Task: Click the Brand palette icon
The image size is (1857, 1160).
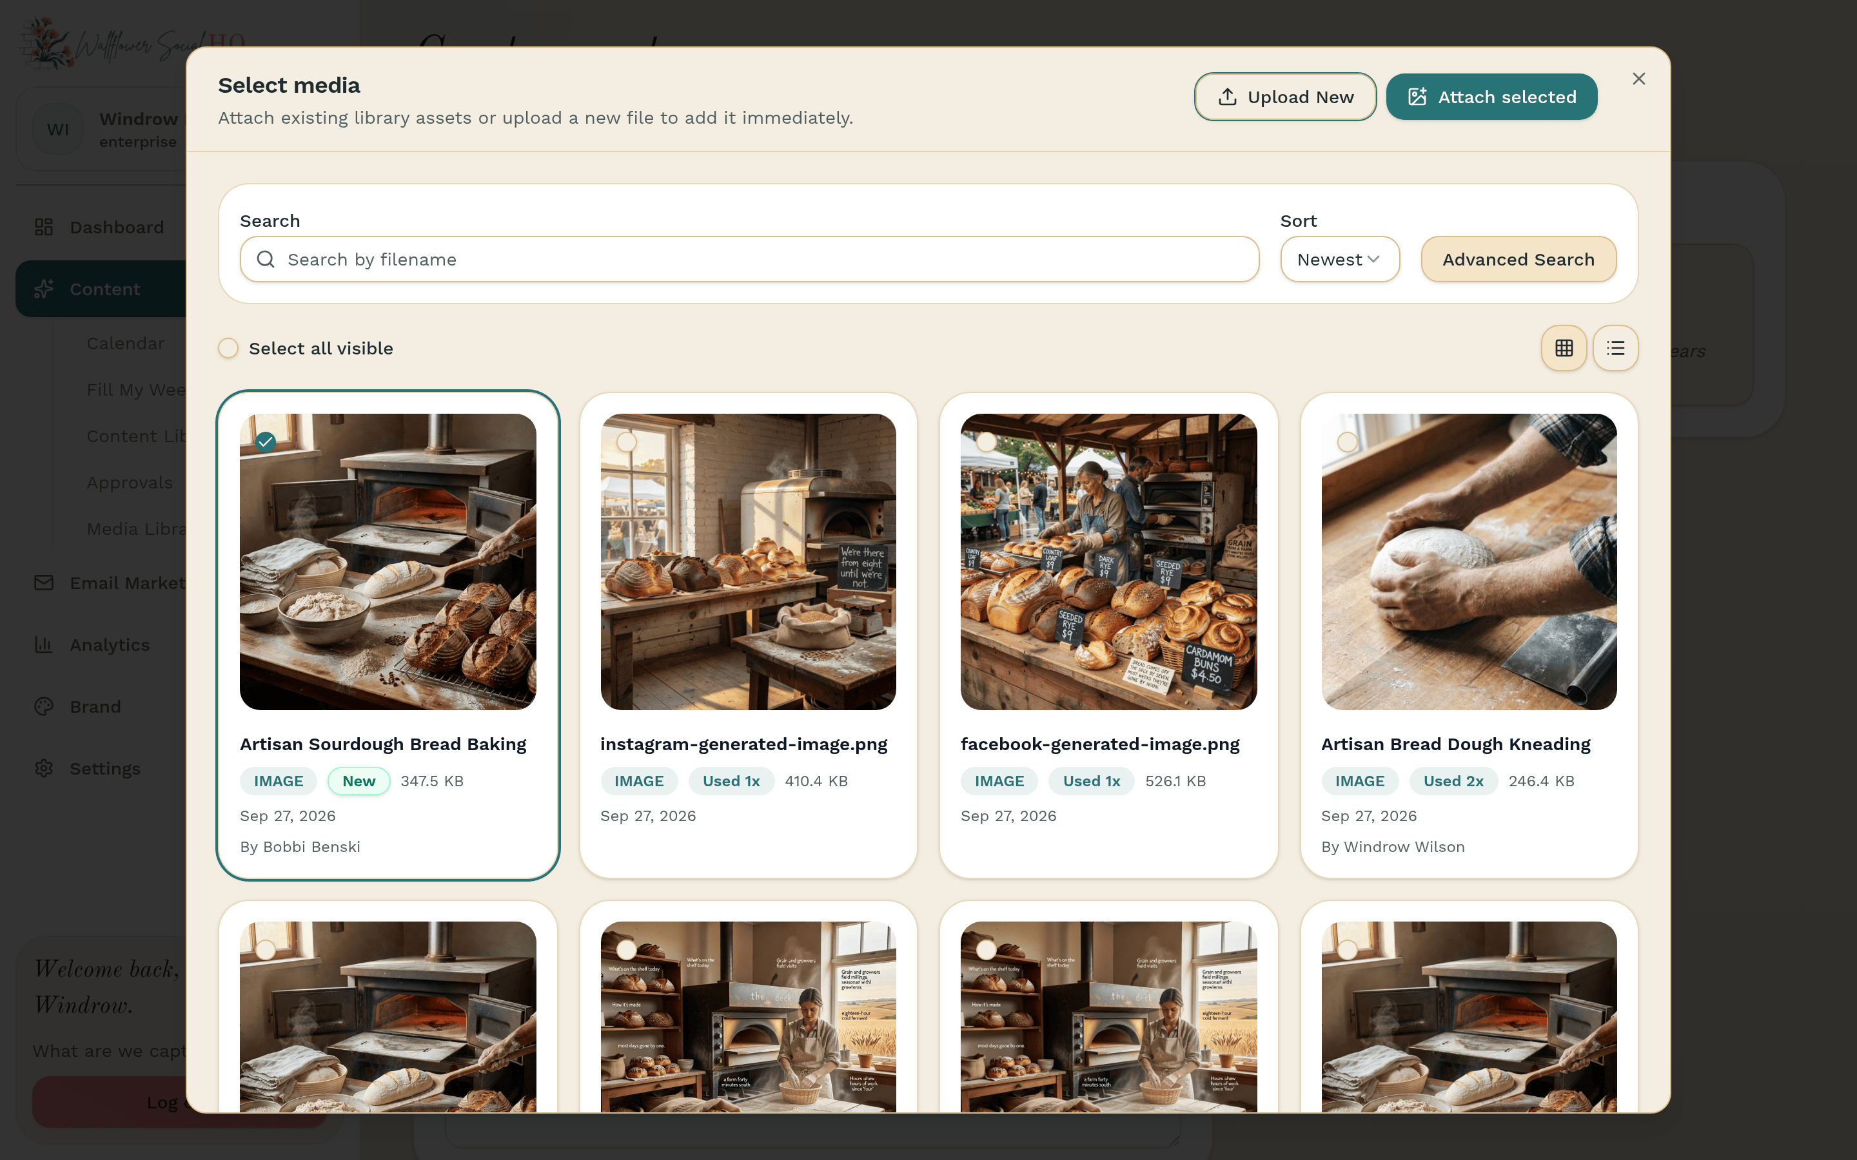Action: coord(44,706)
